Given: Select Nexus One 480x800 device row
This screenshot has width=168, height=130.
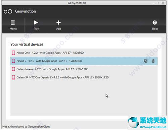Looking at the screenshot, I should point(84,53).
